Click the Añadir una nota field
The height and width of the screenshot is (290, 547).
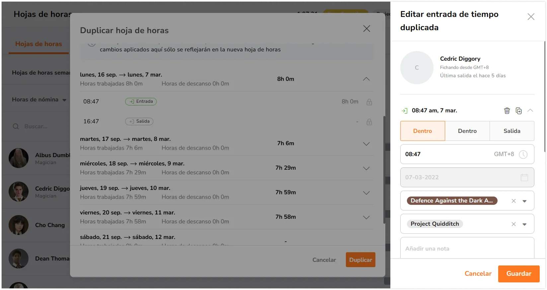(467, 248)
